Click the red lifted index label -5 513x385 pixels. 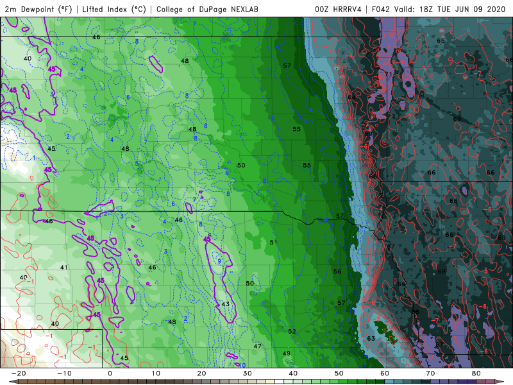coord(484,271)
